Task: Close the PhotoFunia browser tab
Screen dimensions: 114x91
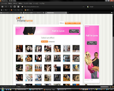Action: coord(66,13)
